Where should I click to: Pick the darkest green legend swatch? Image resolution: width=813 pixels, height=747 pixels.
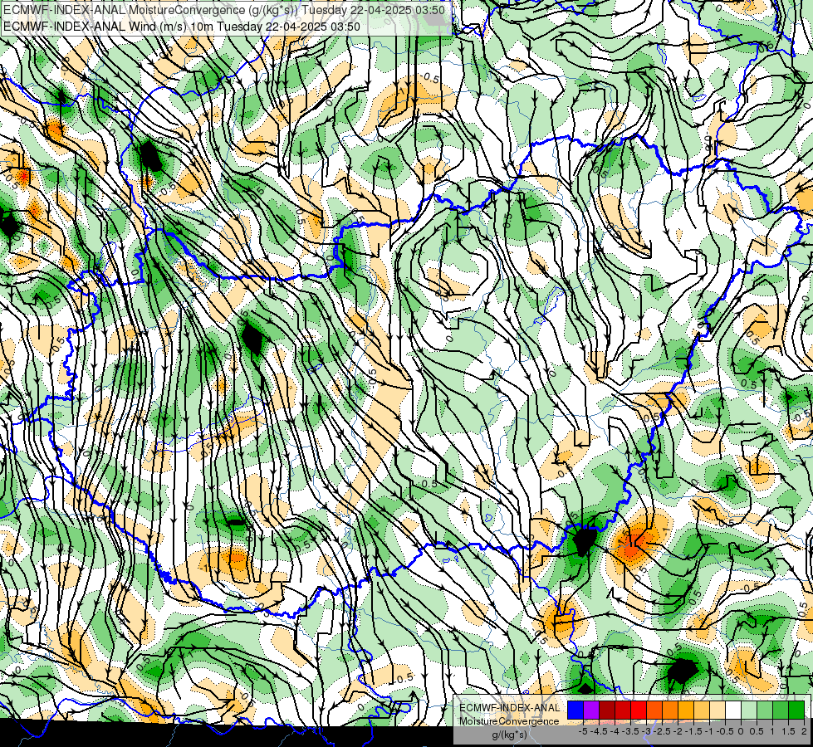[796, 710]
